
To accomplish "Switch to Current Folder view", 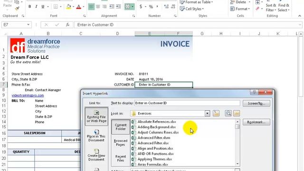I will point(121,127).
